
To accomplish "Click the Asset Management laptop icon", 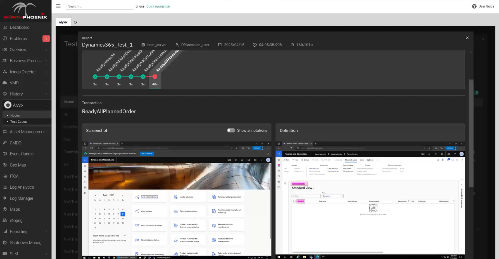I will point(5,132).
